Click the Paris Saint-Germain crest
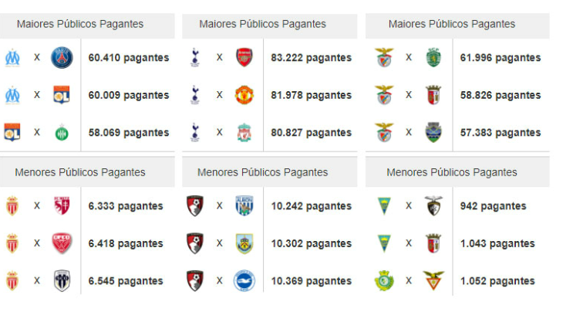 coord(62,57)
